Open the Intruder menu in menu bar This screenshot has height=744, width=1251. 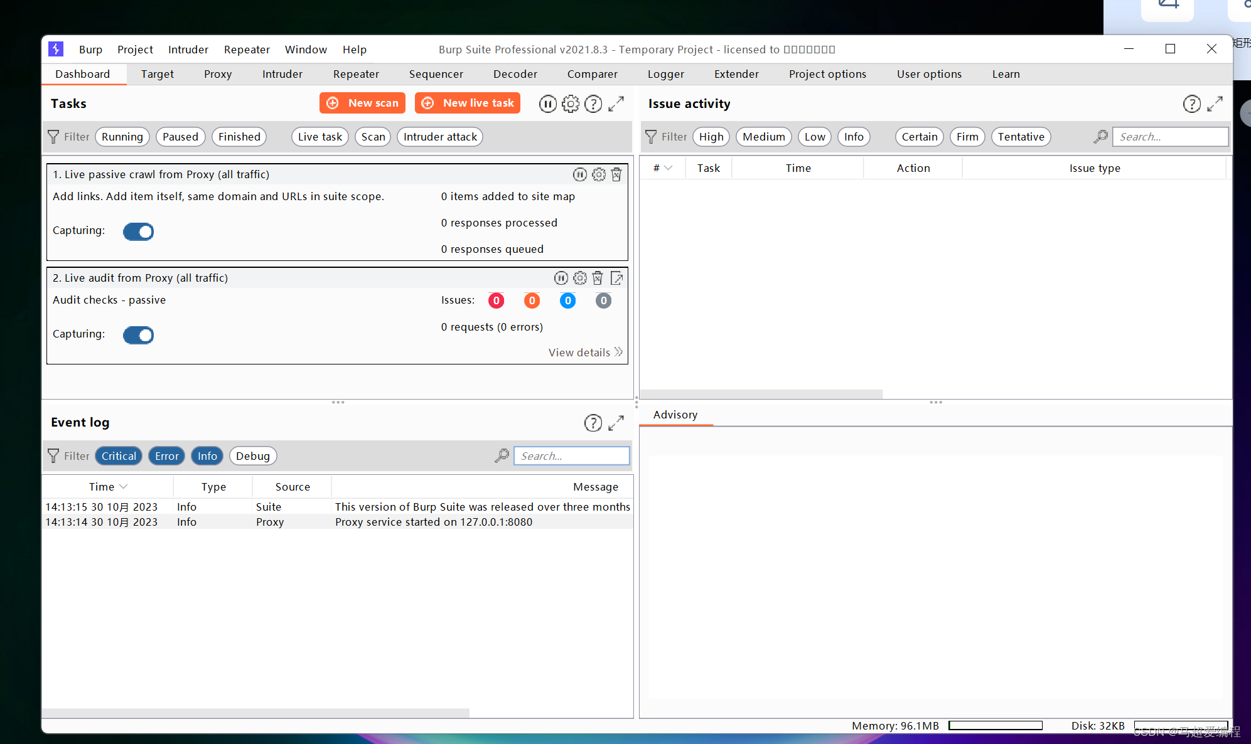pos(188,50)
